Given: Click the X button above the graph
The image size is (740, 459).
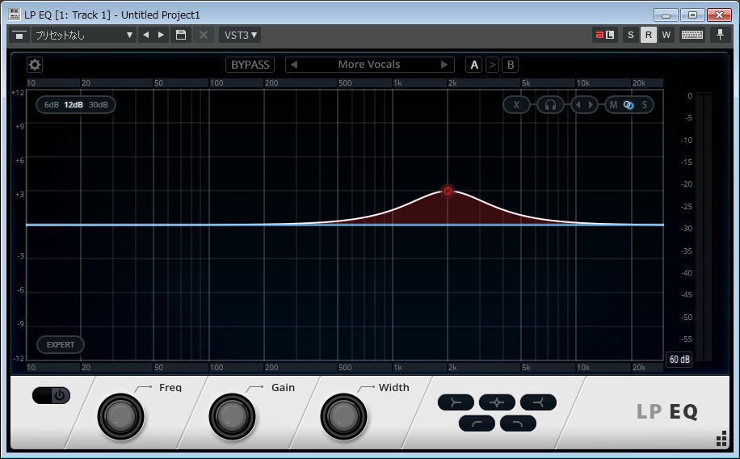Looking at the screenshot, I should click(517, 105).
